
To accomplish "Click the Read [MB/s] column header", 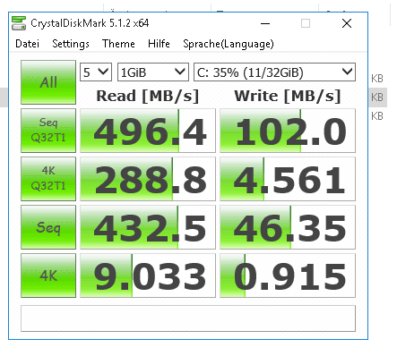I will 148,96.
